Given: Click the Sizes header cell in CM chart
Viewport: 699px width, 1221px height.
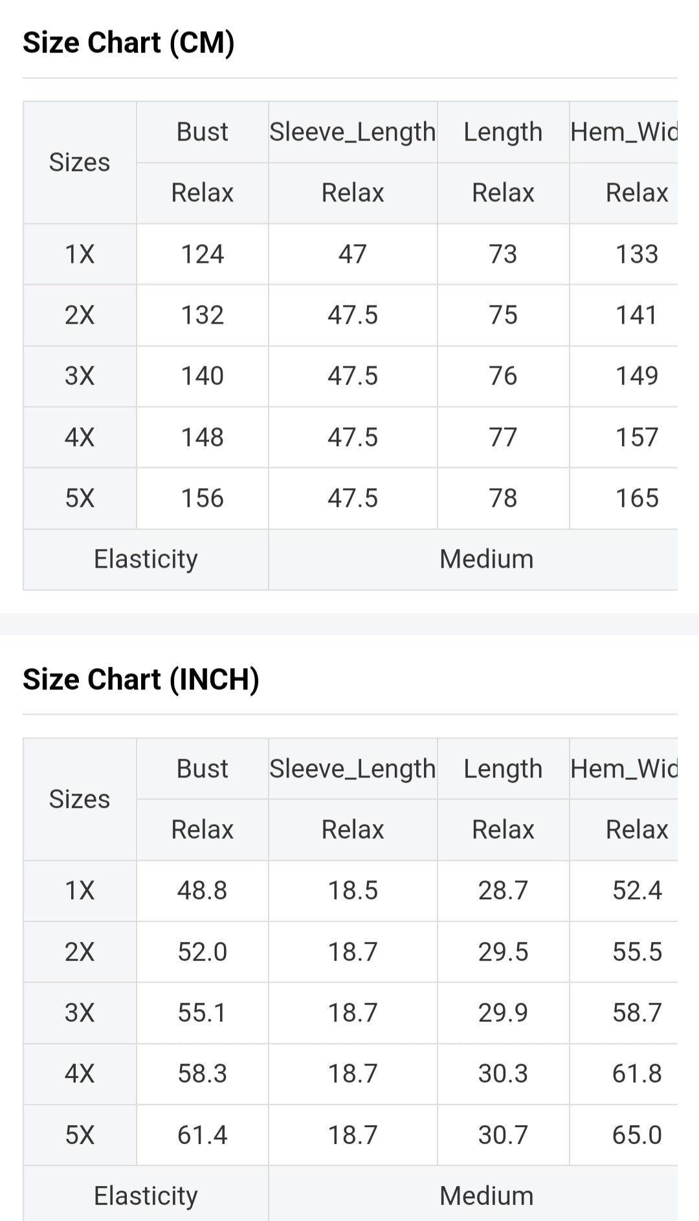Looking at the screenshot, I should 80,162.
